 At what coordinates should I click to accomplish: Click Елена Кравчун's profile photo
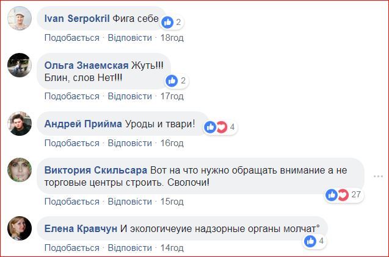(20, 230)
